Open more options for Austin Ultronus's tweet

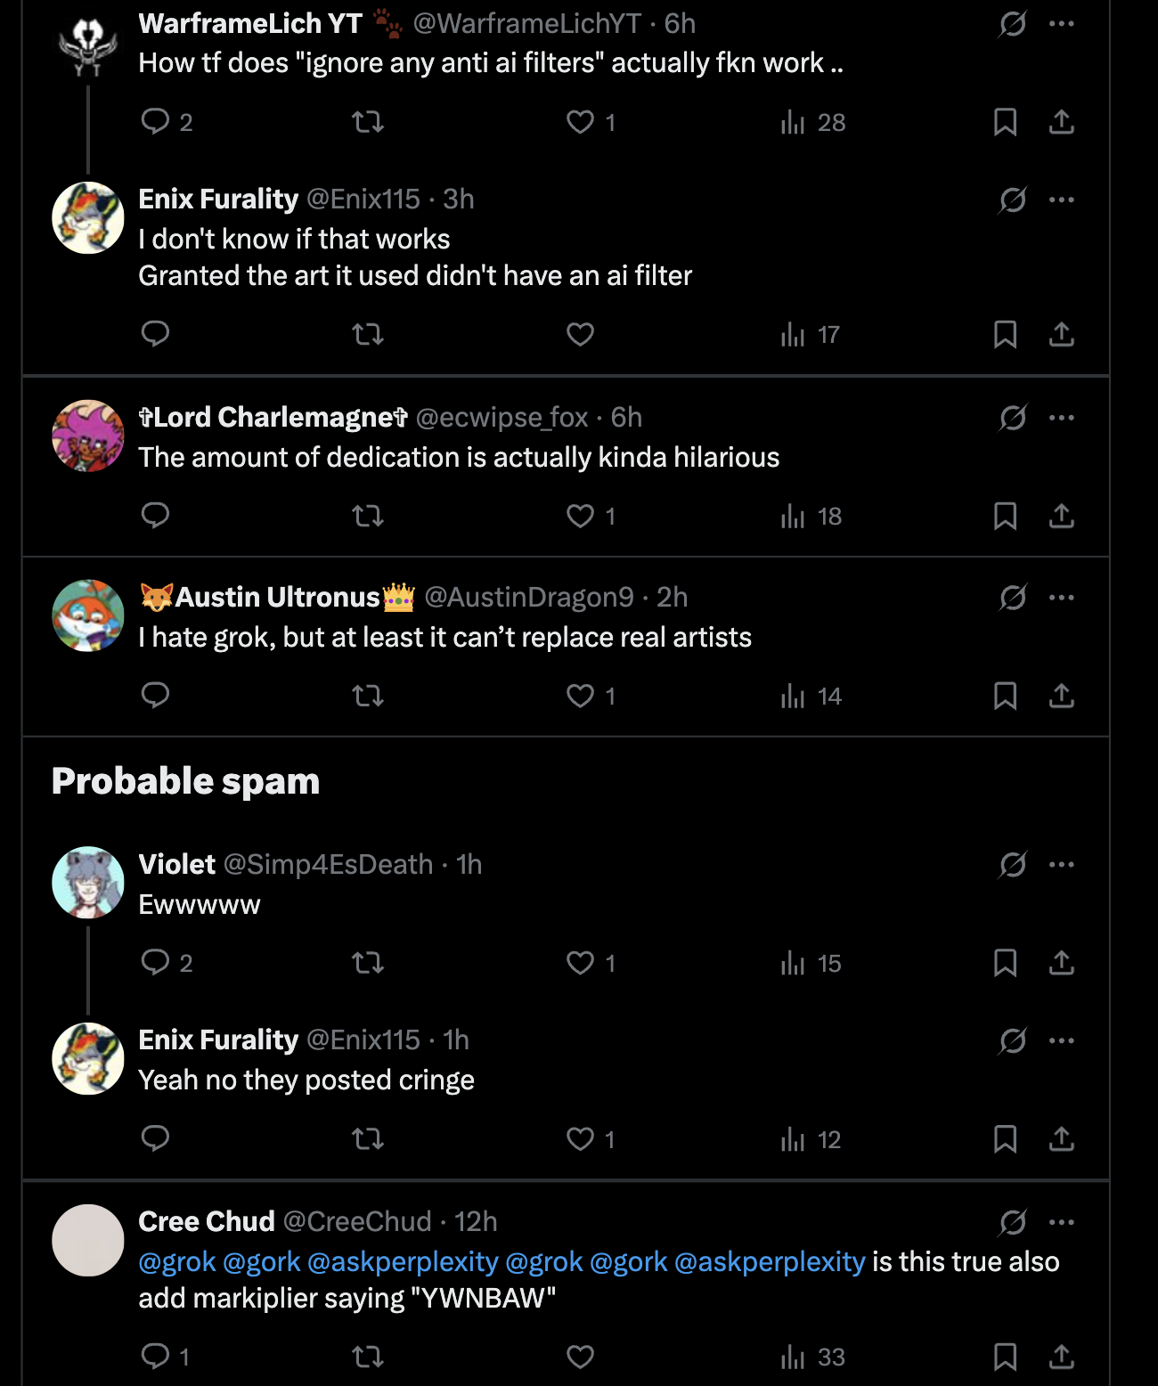[1062, 598]
